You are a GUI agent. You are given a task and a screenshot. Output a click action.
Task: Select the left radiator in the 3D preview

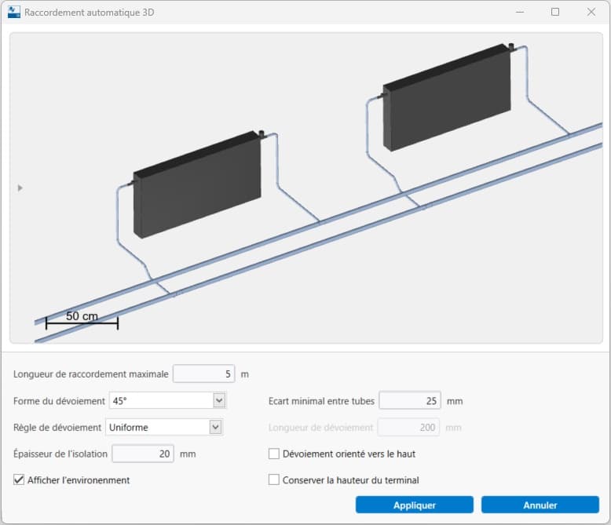(x=196, y=188)
